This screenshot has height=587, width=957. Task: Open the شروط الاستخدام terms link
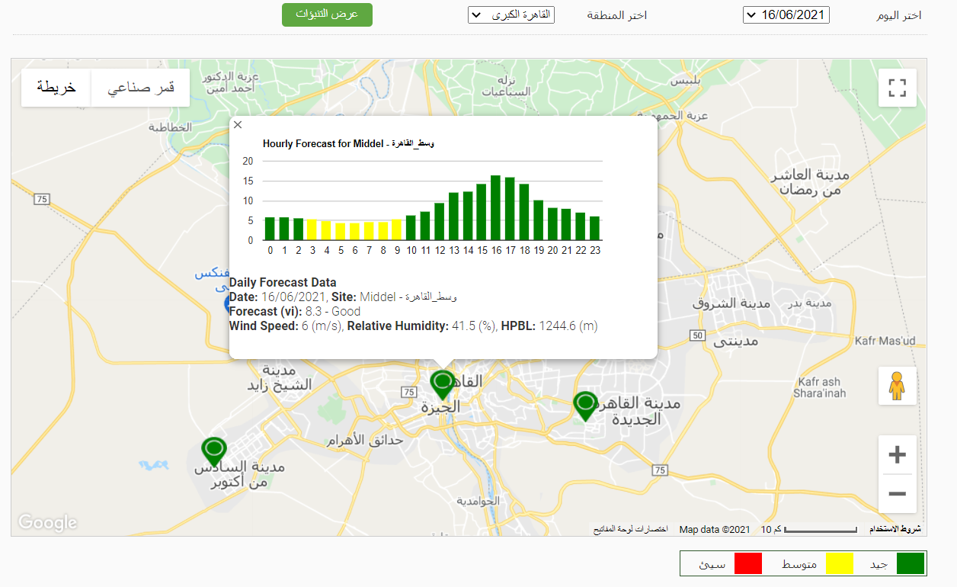click(895, 529)
